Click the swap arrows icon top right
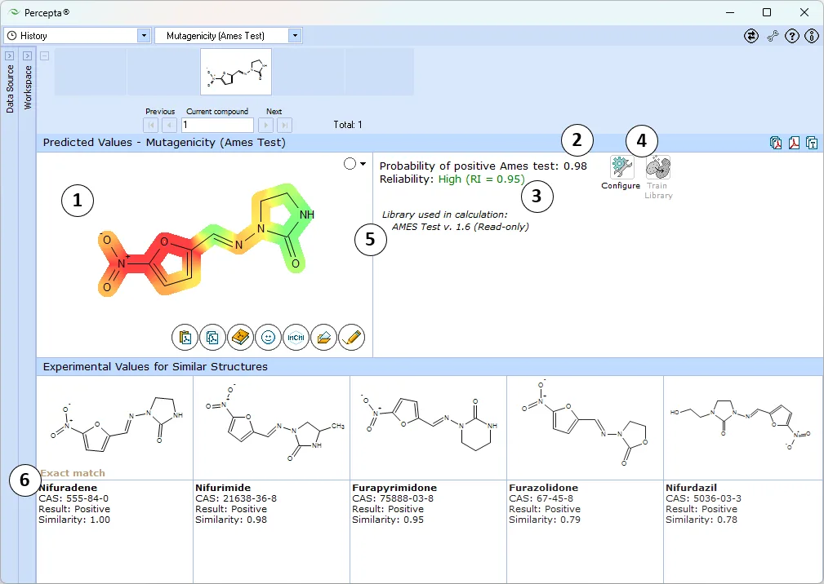 pos(751,36)
